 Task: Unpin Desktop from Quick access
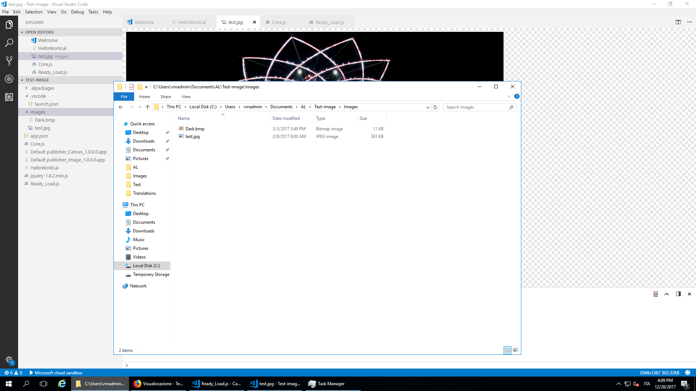click(x=167, y=132)
